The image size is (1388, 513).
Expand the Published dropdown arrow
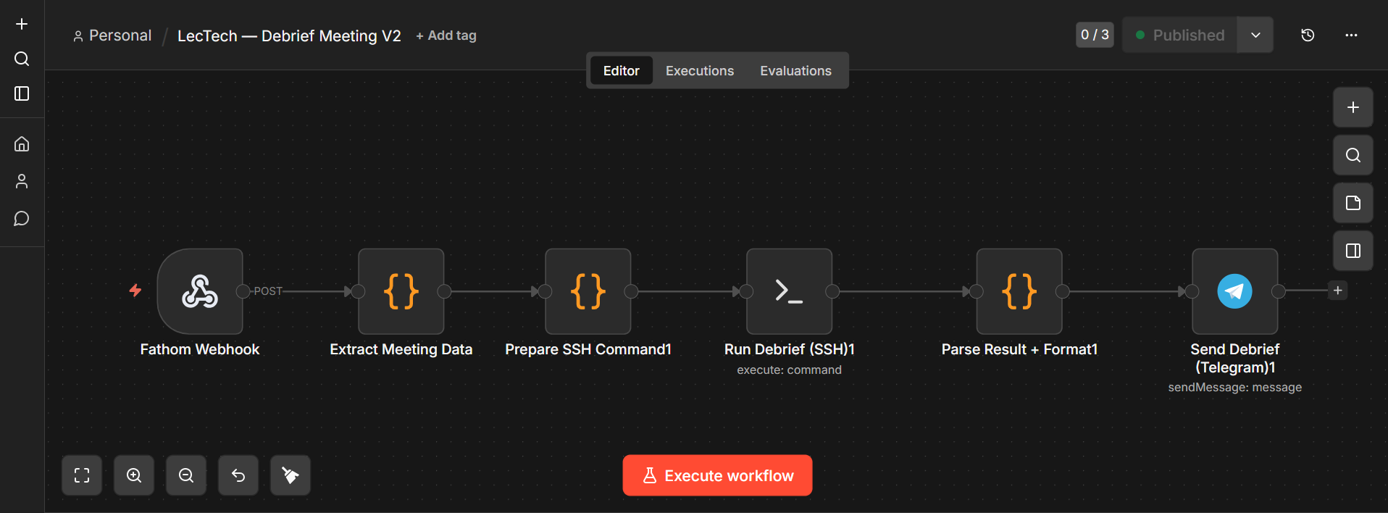coord(1255,35)
